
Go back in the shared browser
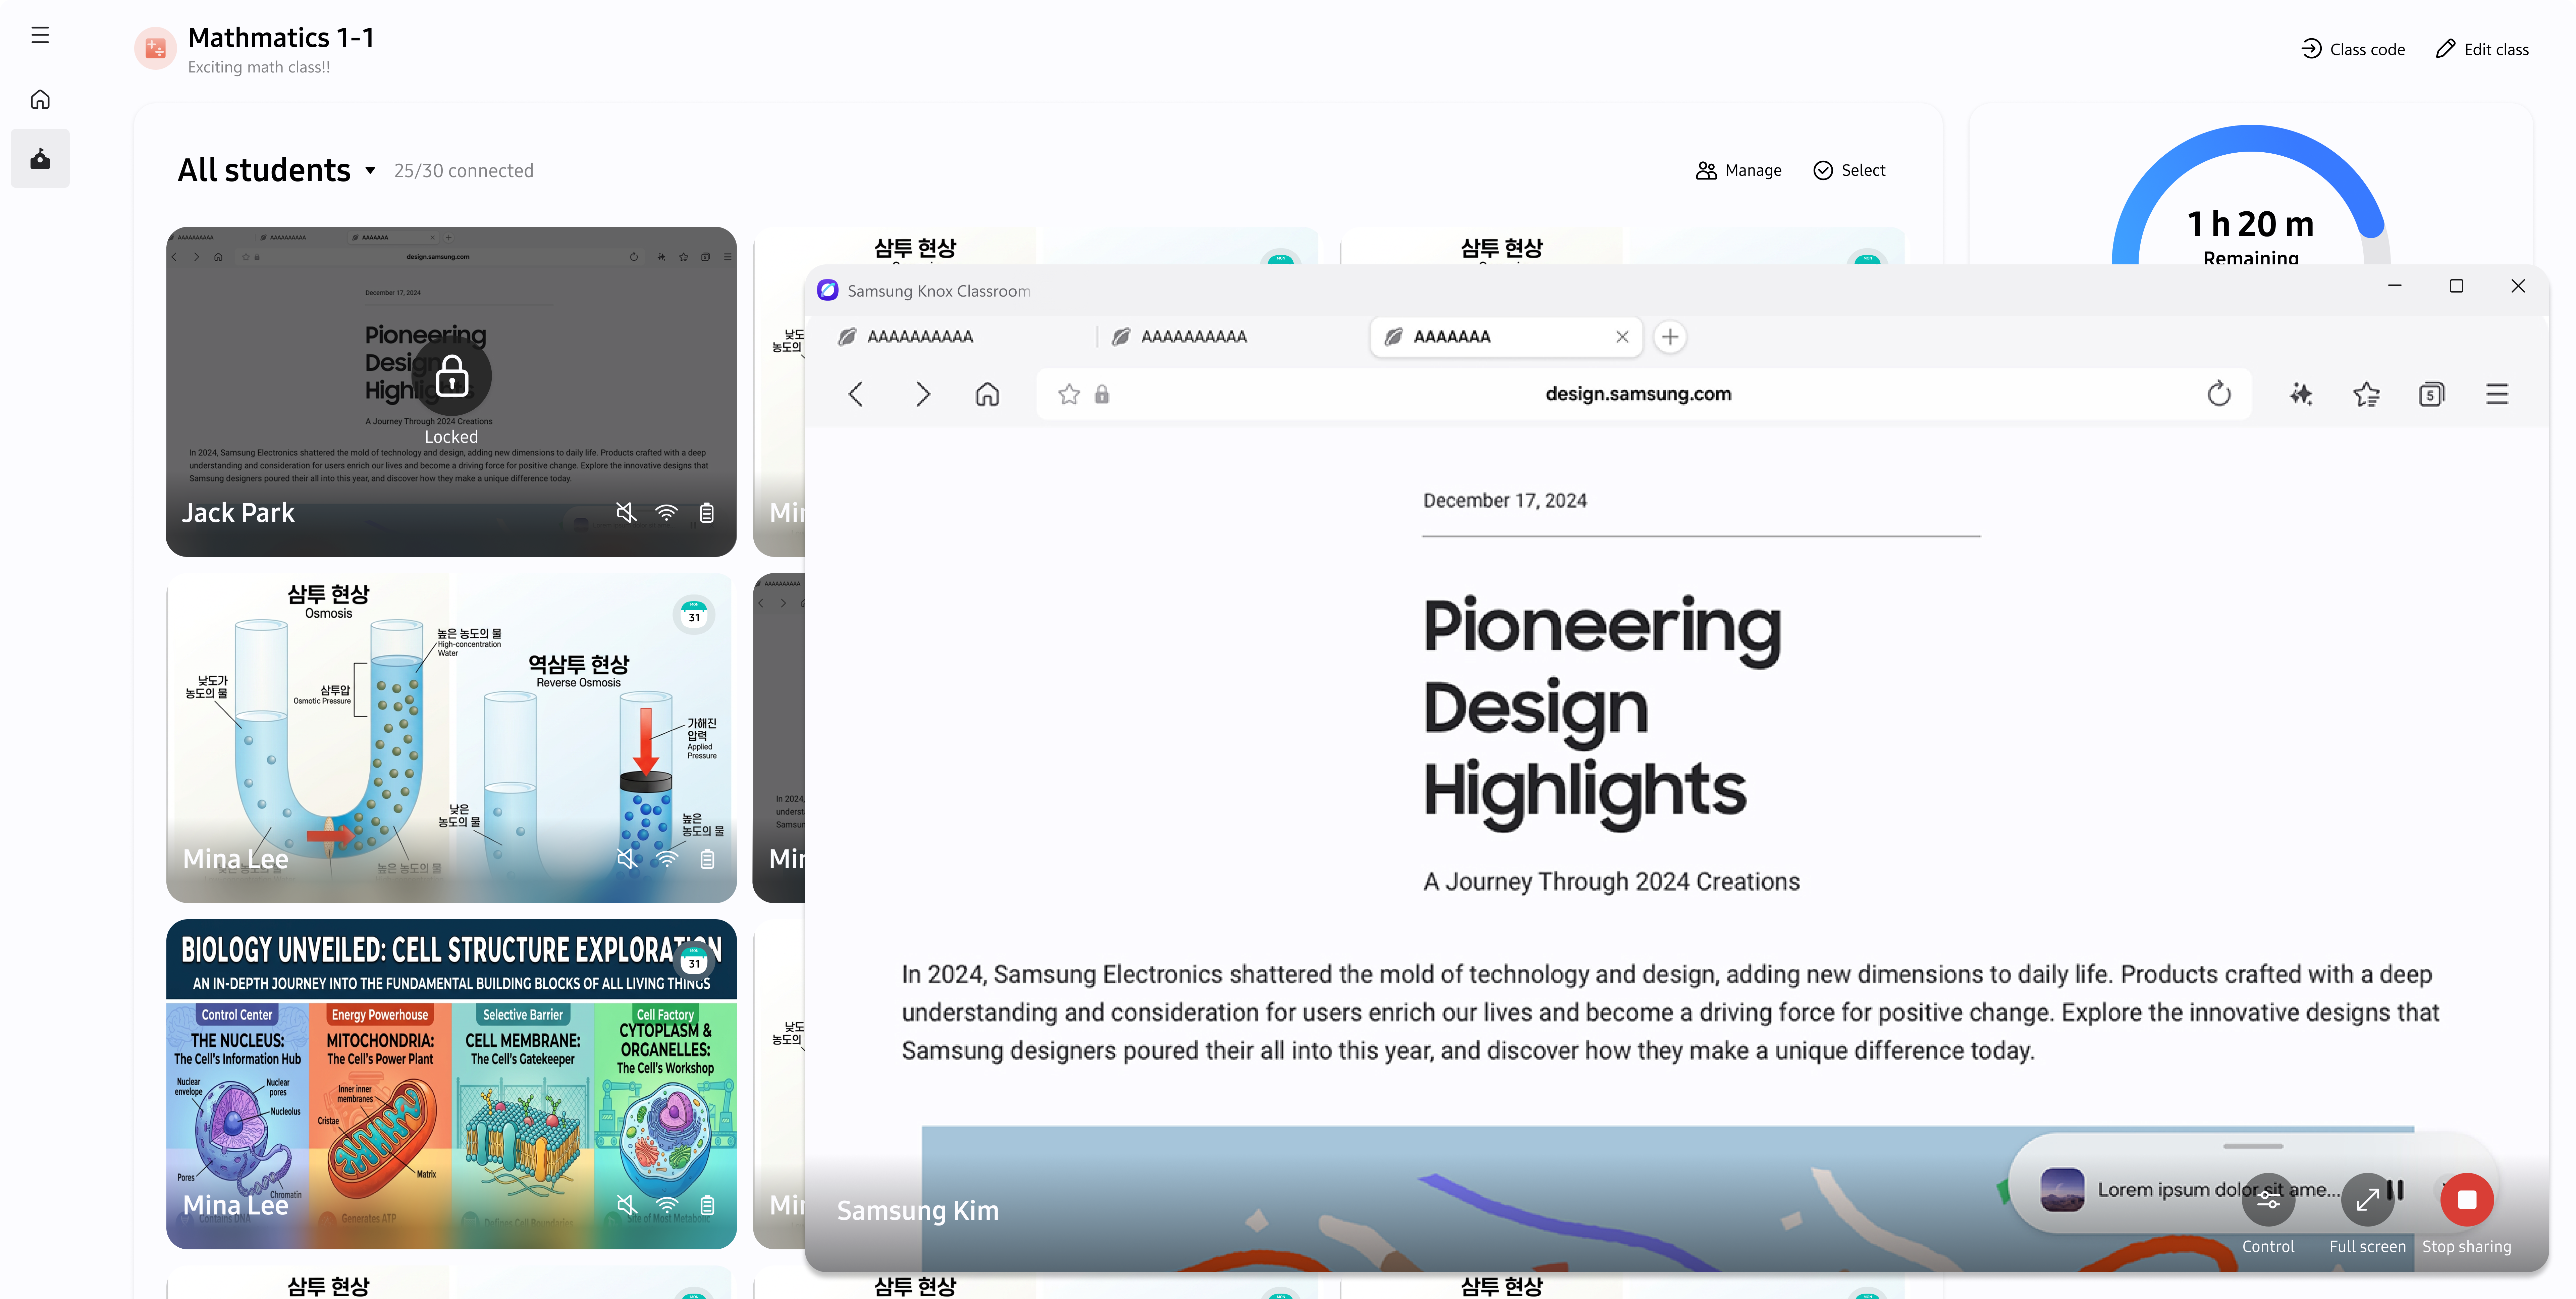(x=856, y=394)
